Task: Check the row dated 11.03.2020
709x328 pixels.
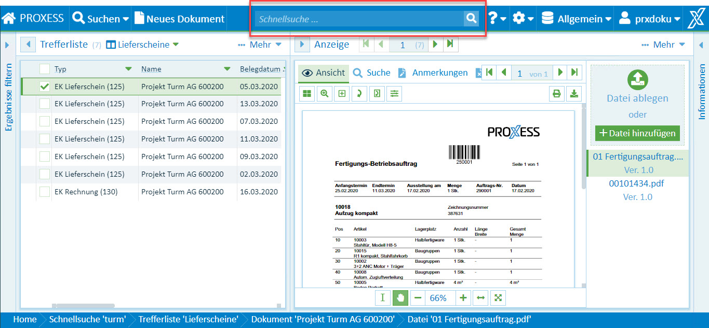Action: (45, 139)
